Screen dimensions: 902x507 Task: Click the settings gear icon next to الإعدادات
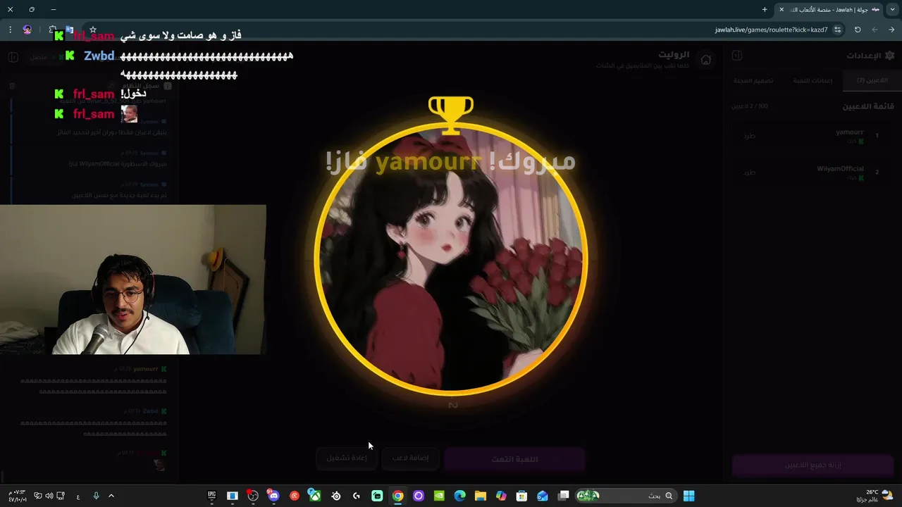889,55
